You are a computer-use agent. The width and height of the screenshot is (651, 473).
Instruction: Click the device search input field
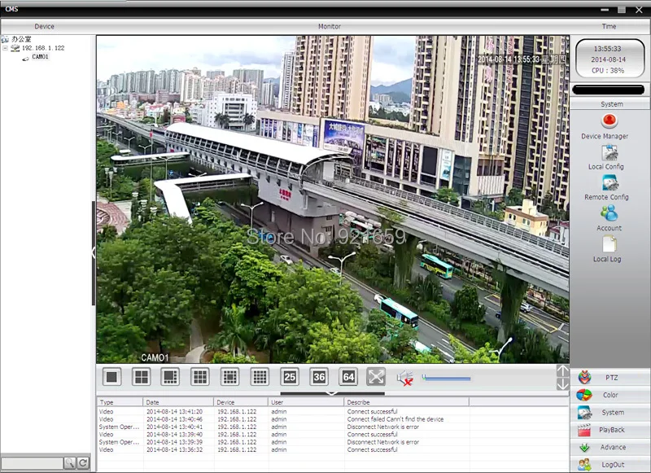[x=33, y=462]
